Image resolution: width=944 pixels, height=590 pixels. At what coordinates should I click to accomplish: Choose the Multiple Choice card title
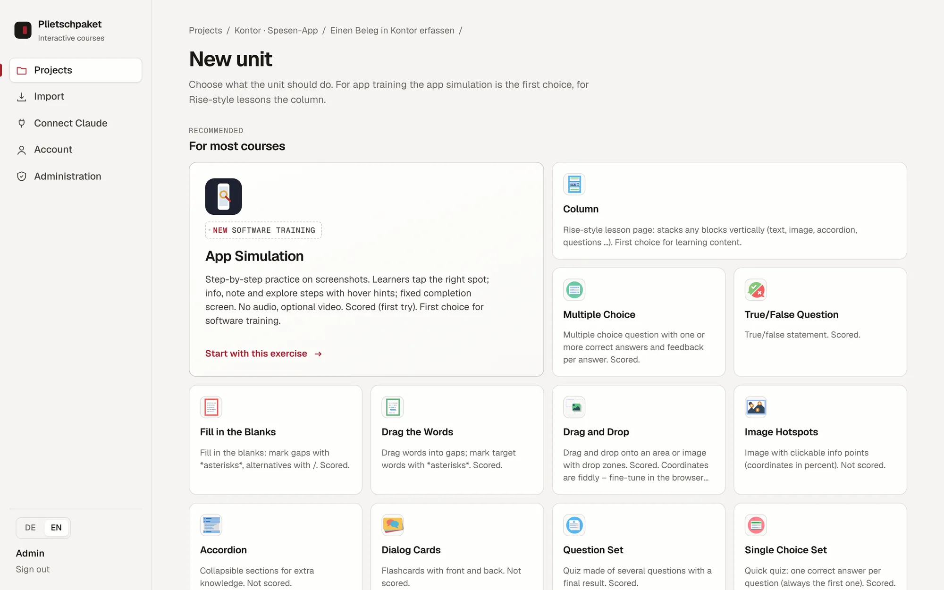click(x=599, y=315)
